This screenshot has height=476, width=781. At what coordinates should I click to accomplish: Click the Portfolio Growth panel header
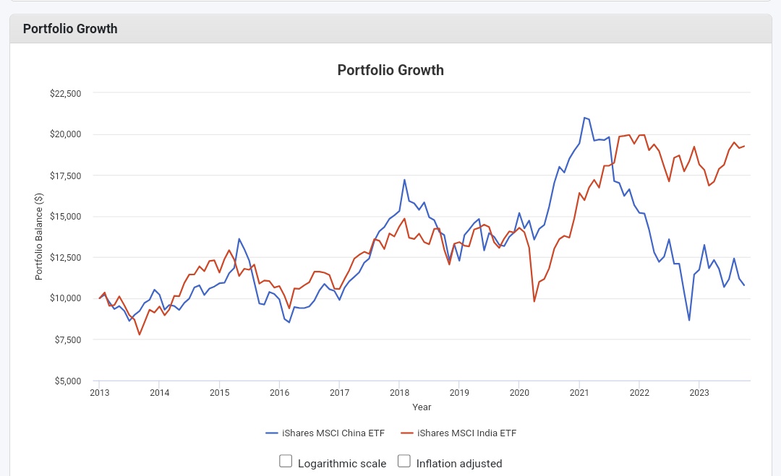coord(70,29)
